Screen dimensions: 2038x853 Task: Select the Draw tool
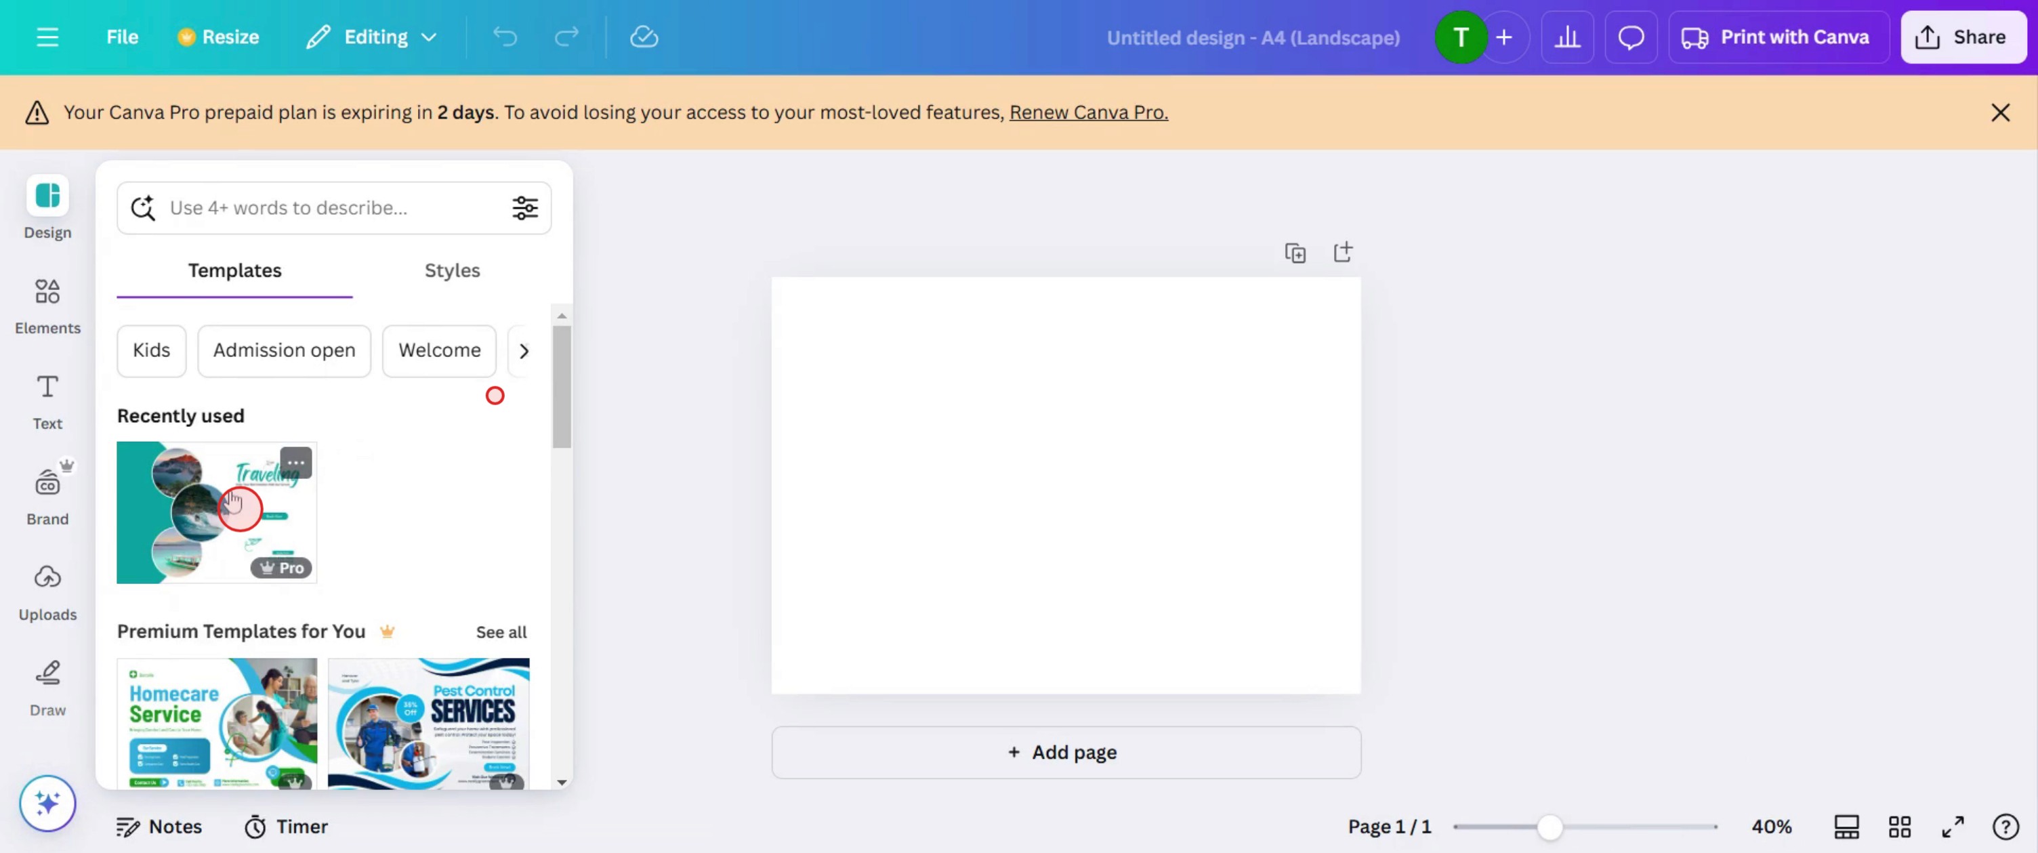pos(47,687)
